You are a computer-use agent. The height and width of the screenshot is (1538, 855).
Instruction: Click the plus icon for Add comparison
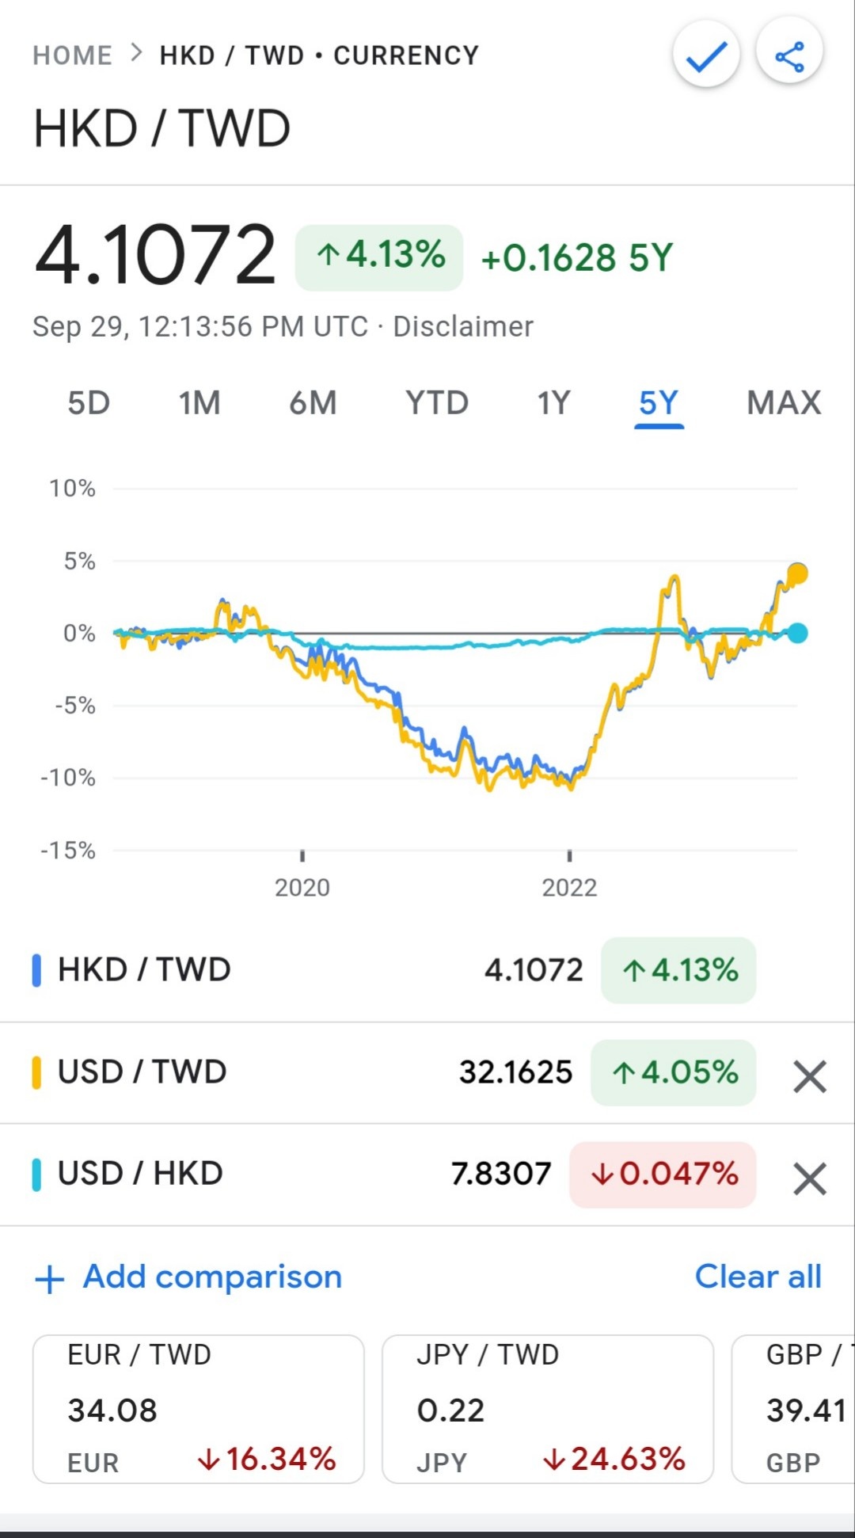50,1278
